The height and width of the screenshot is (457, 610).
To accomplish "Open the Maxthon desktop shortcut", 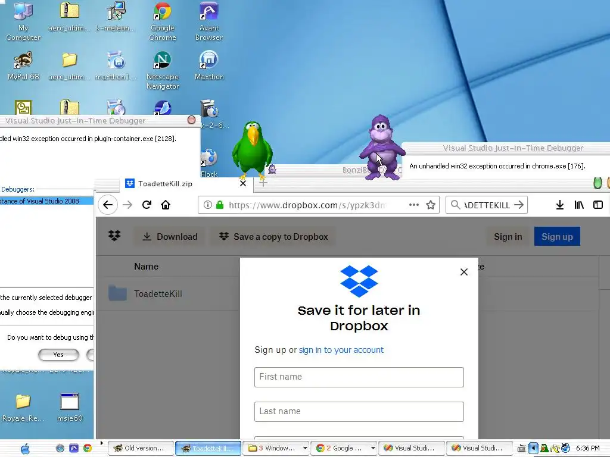I will 209,66.
